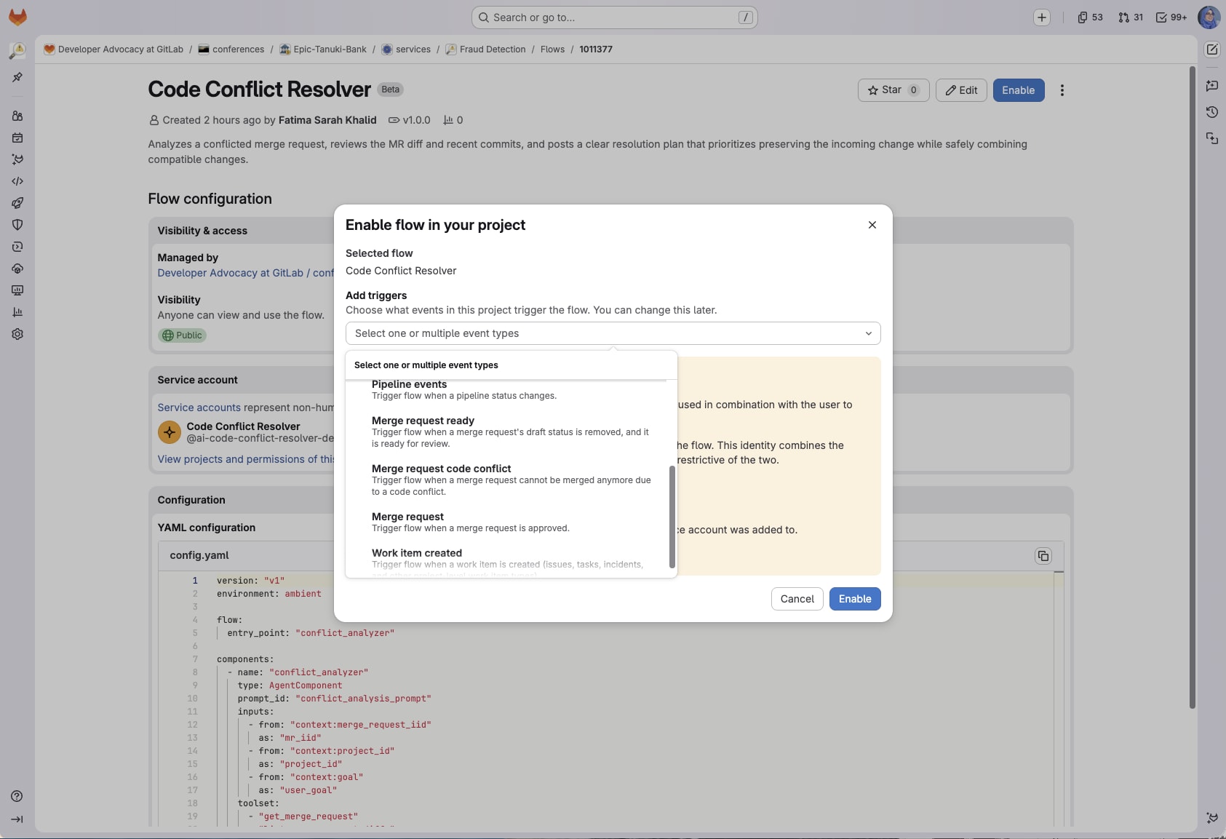Expand the event types trigger dropdown

[613, 333]
